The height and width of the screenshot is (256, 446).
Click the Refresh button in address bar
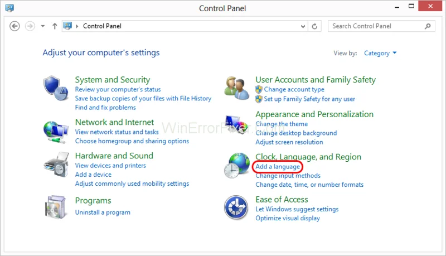point(315,26)
